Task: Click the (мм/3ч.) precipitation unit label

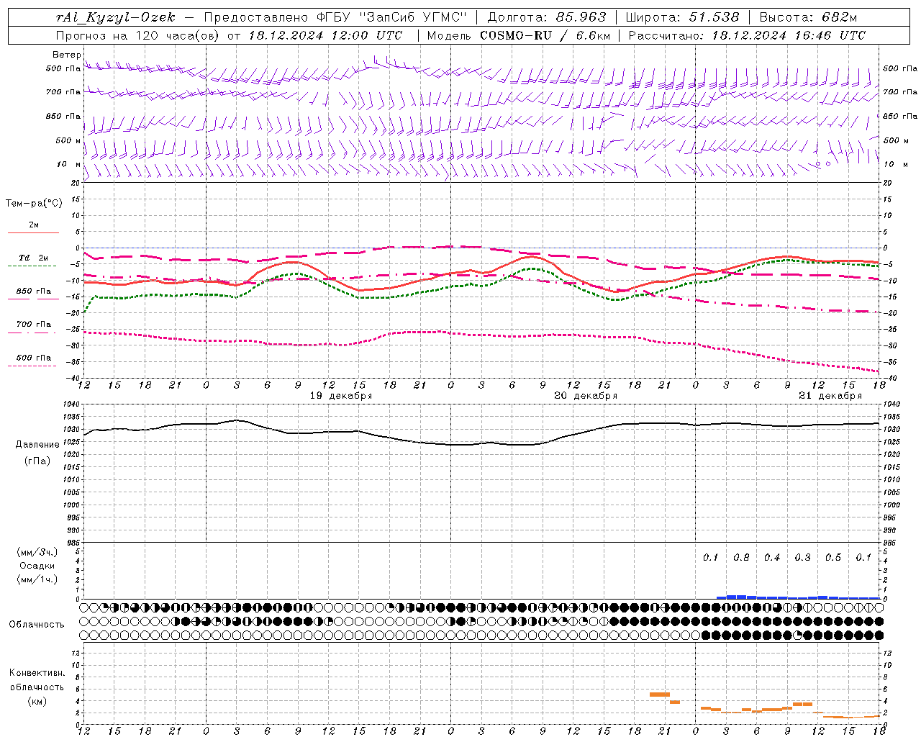Action: 37,552
